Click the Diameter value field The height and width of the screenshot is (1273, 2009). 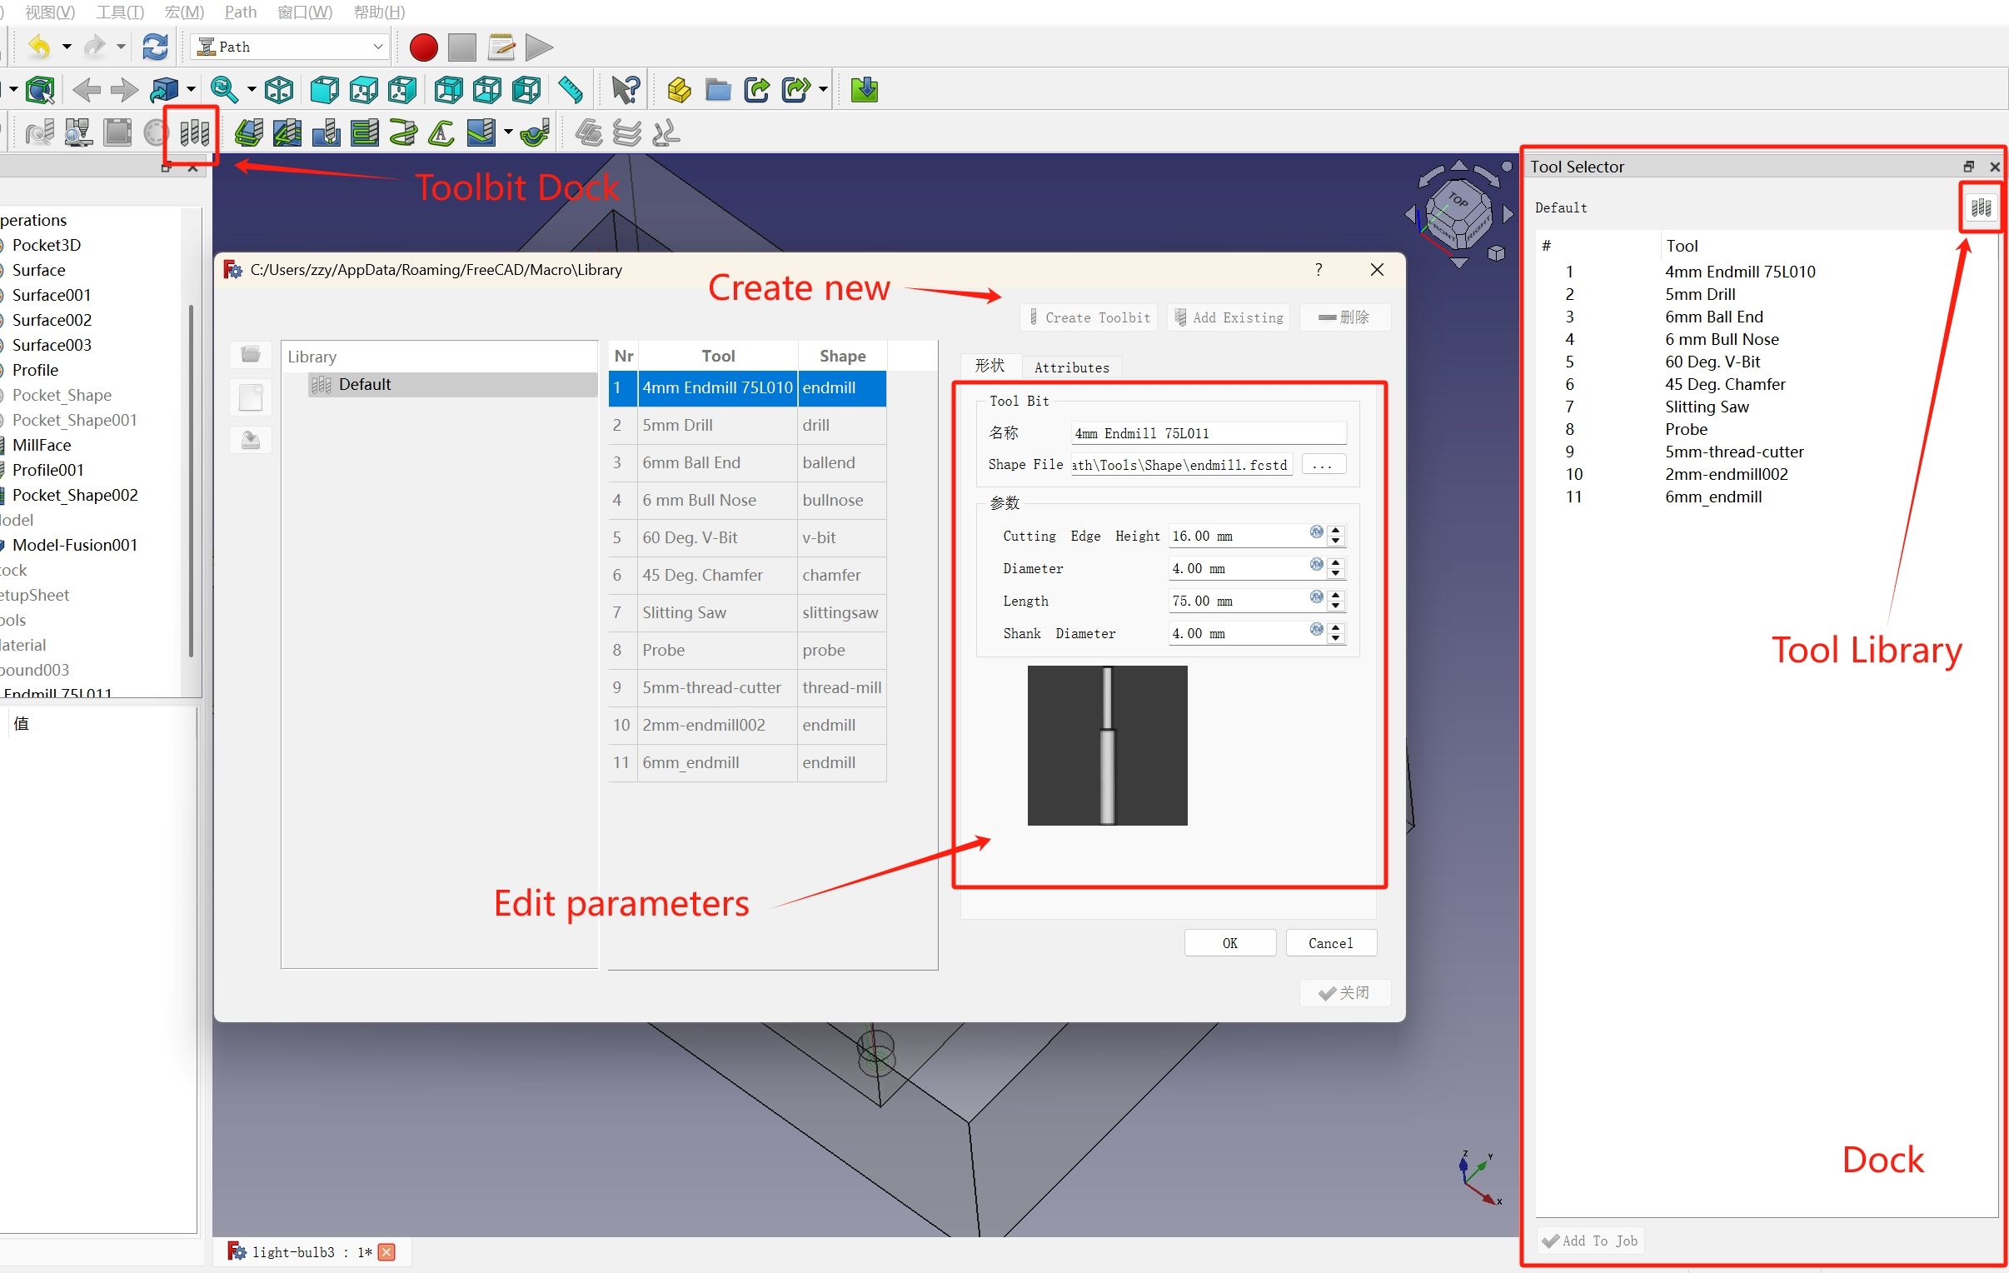1246,568
